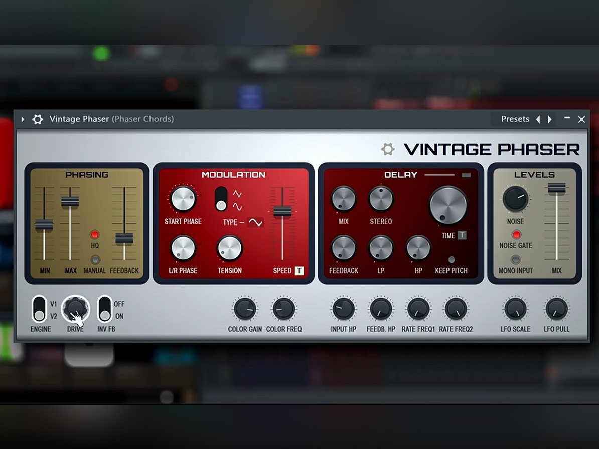Open the plugin options menu arrow

(23, 119)
